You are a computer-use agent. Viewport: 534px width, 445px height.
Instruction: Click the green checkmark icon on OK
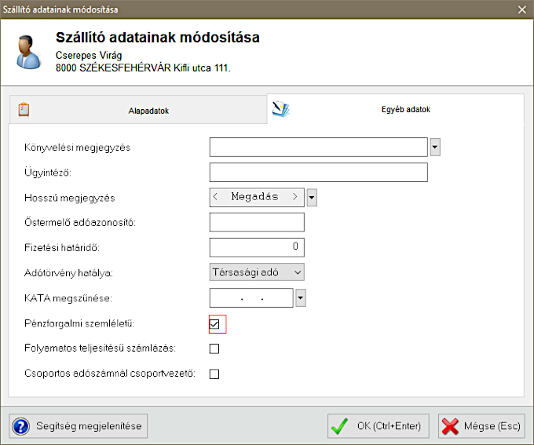coord(340,426)
